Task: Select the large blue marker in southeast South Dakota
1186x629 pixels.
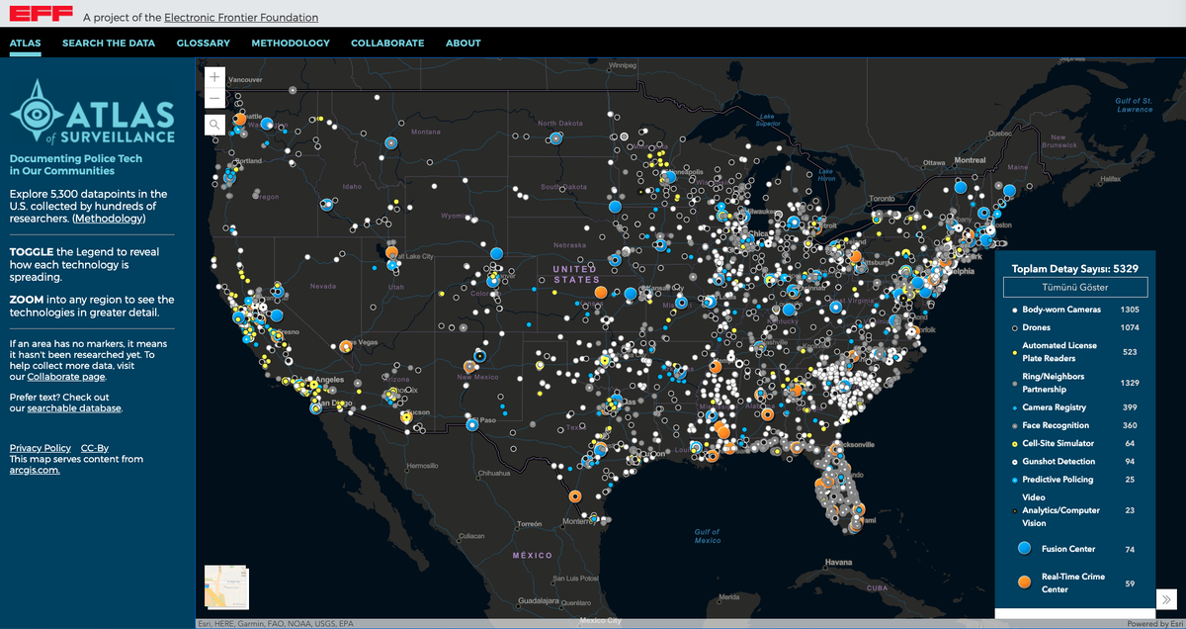Action: 613,207
